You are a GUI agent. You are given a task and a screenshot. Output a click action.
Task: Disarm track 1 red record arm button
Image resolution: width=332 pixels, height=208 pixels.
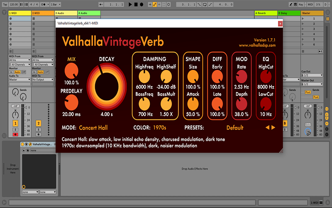pyautogui.click(x=15, y=134)
